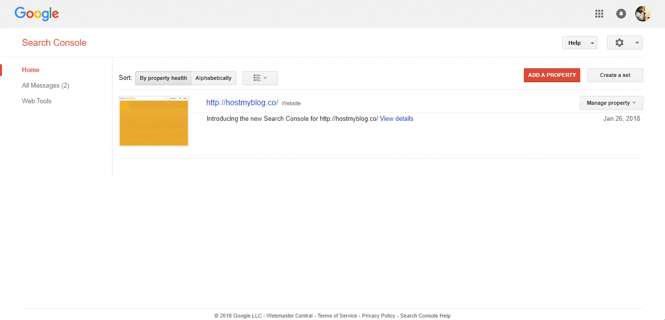Open the list view options icon
This screenshot has height=320, width=665.
[260, 78]
